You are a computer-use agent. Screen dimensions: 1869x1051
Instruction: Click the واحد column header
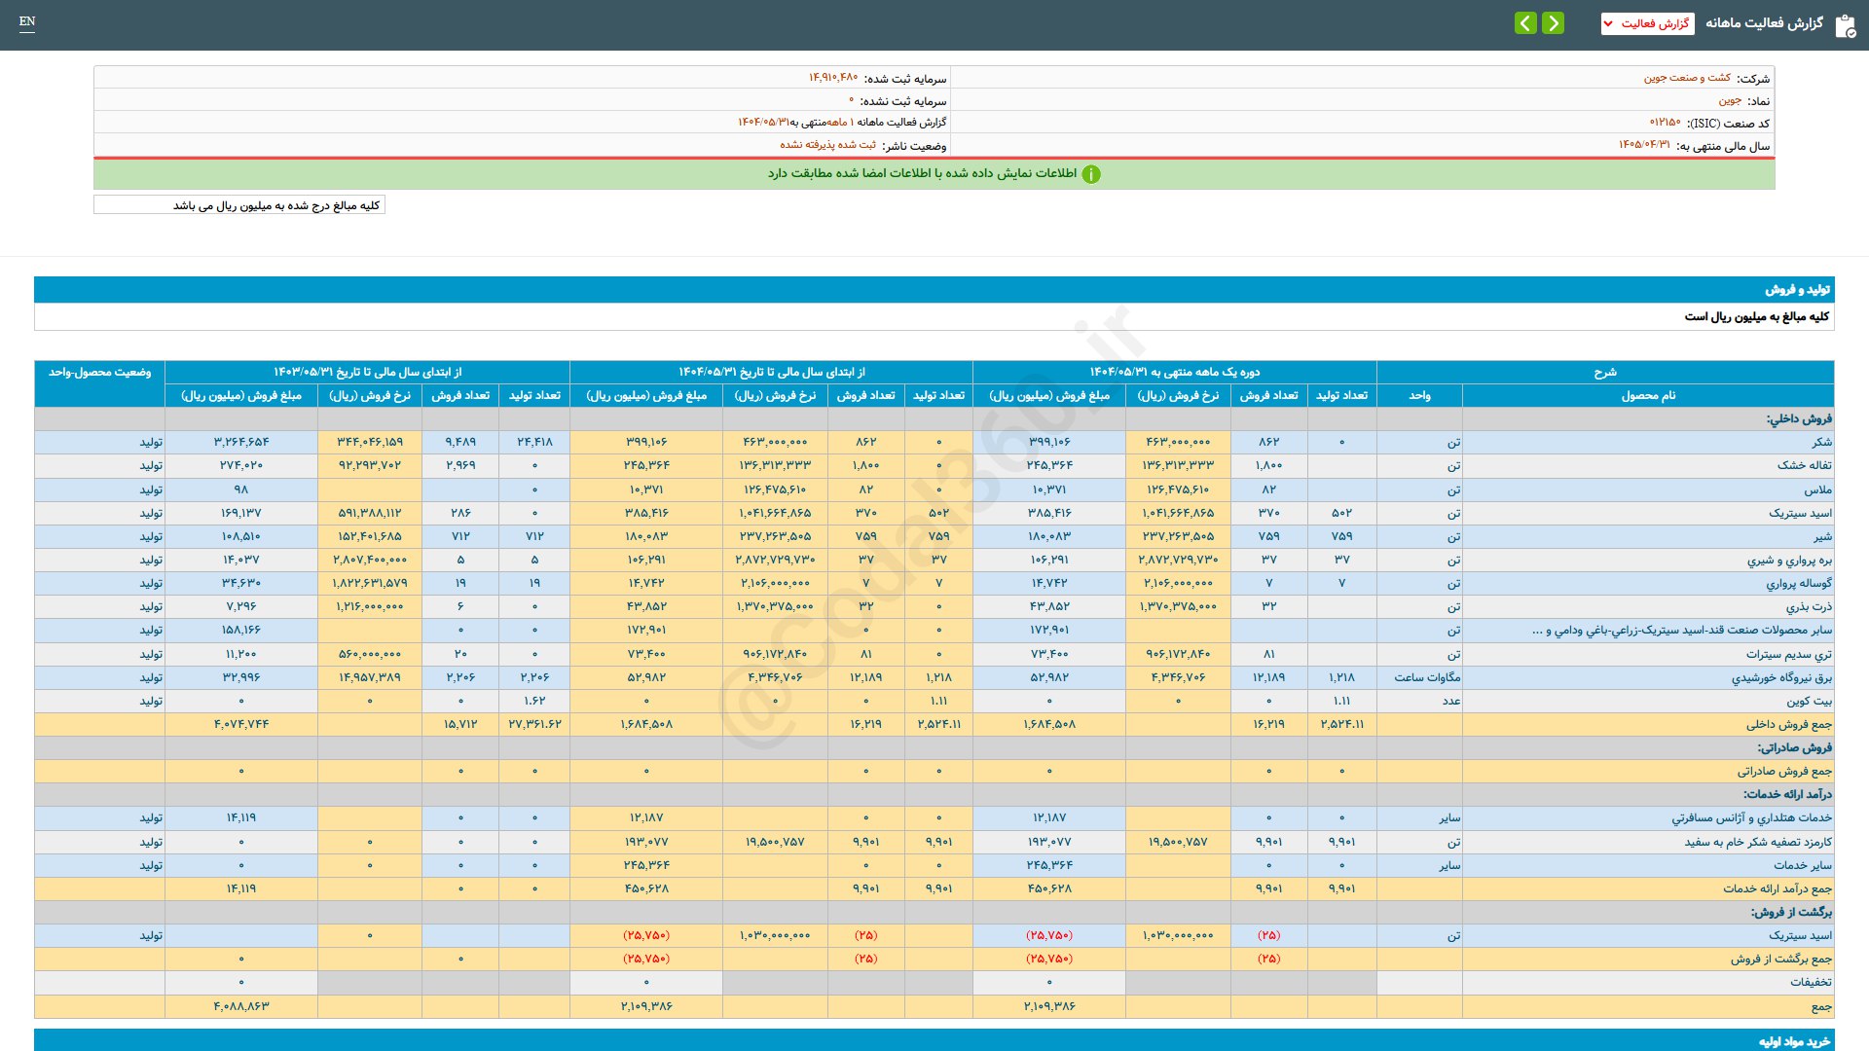pyautogui.click(x=1419, y=395)
